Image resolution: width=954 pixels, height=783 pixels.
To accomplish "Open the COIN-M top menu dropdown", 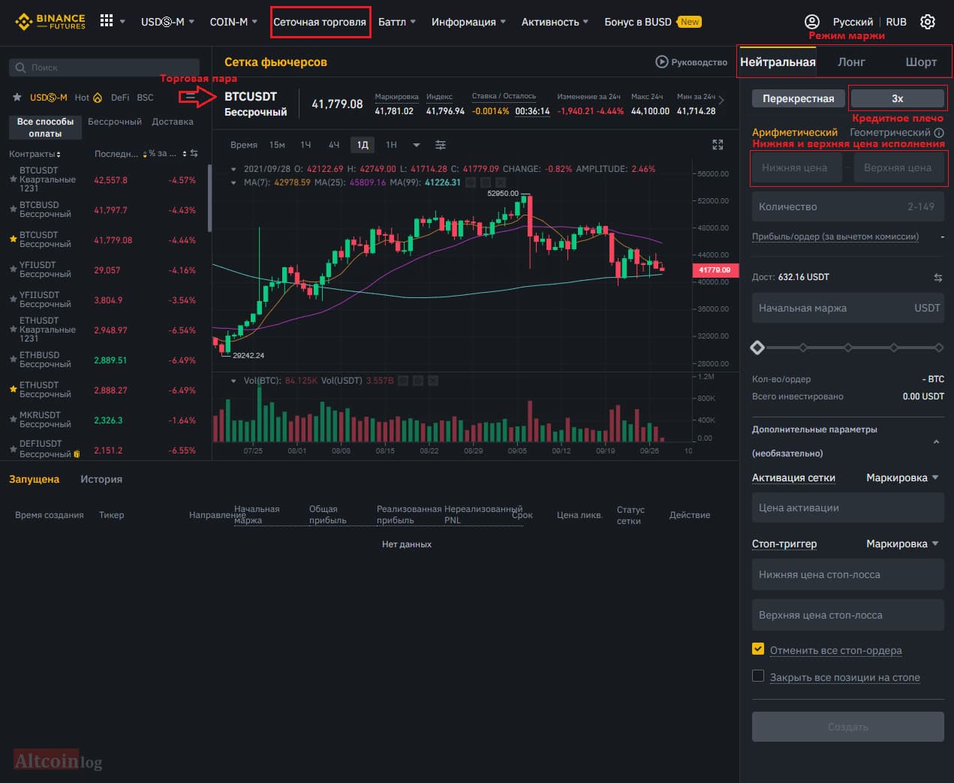I will (x=233, y=22).
